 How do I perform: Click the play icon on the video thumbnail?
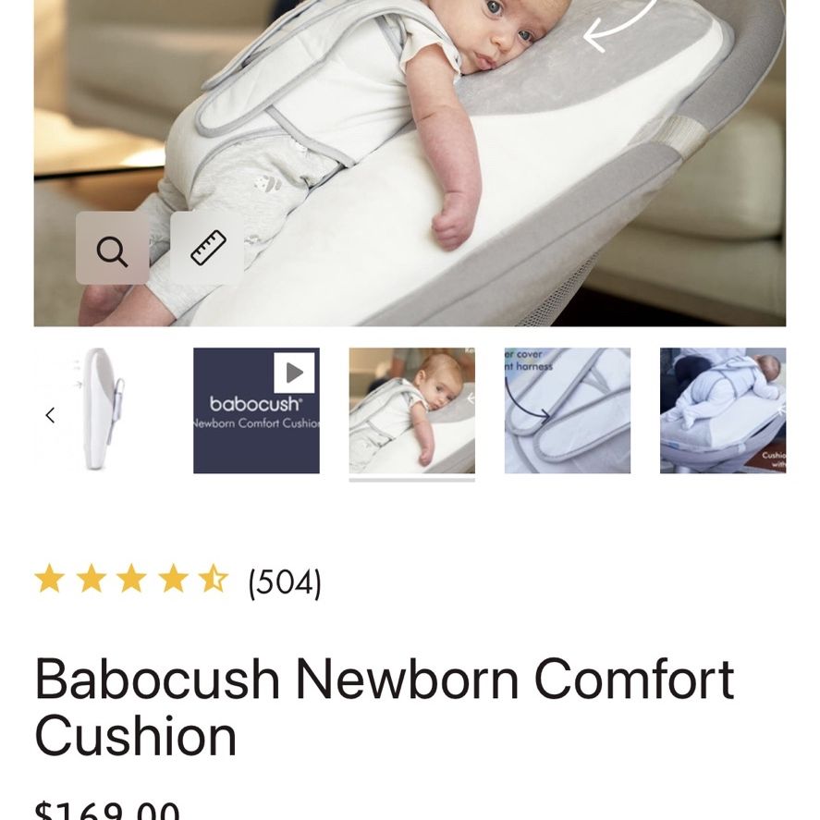pos(294,373)
